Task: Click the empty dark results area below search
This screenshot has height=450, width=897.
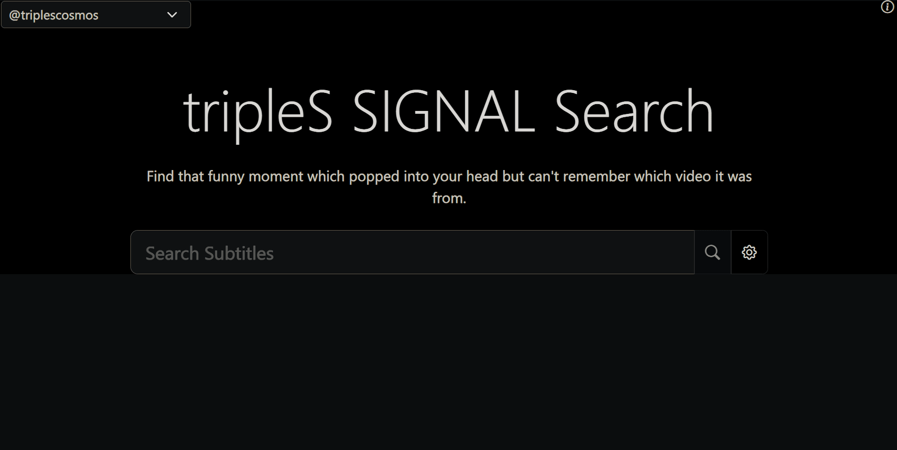Action: pyautogui.click(x=448, y=362)
